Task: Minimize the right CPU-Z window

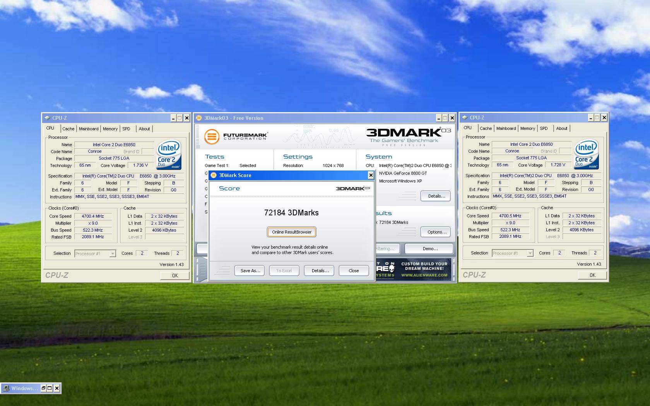Action: tap(591, 118)
